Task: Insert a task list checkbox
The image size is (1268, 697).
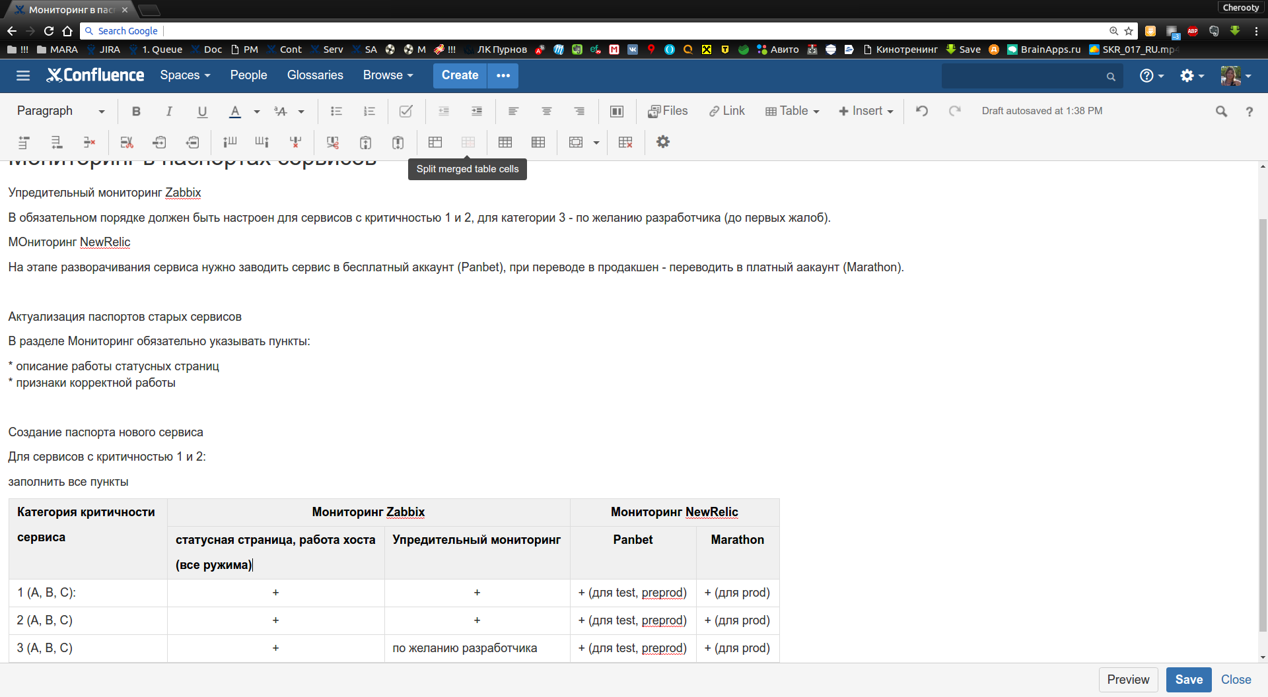Action: tap(406, 112)
